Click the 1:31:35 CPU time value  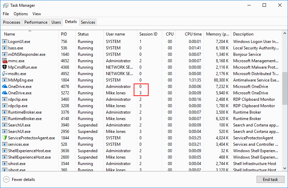pos(195,80)
